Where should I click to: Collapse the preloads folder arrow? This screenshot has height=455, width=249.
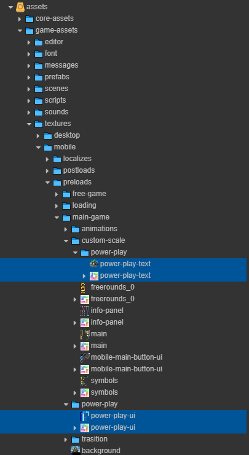click(x=47, y=182)
